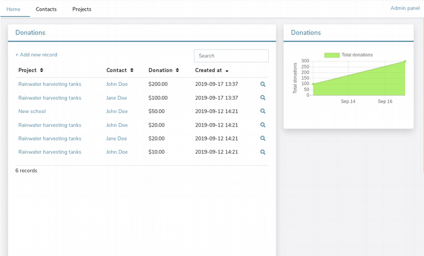This screenshot has height=256, width=424.
Task: Click magnifier icon on the $100.00 donation row
Action: point(263,98)
